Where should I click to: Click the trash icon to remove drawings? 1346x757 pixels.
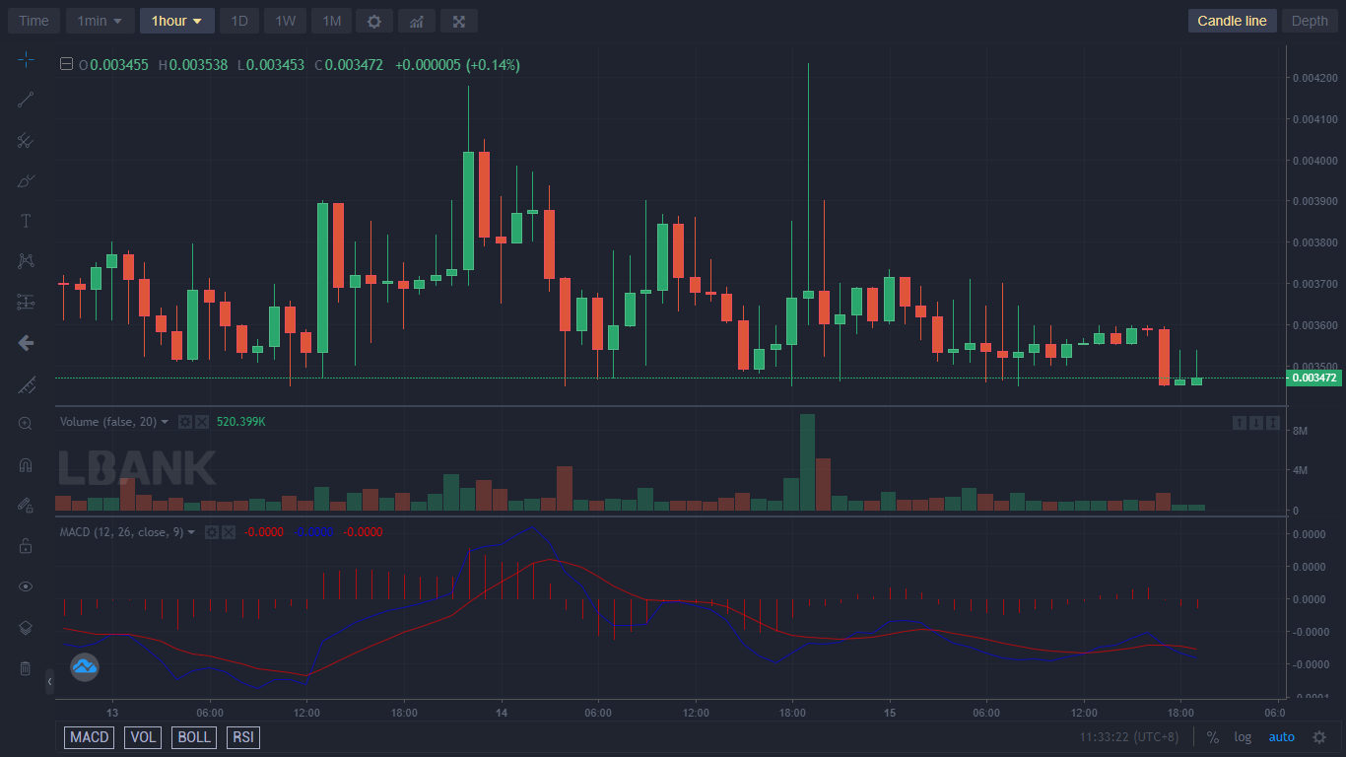pos(26,668)
